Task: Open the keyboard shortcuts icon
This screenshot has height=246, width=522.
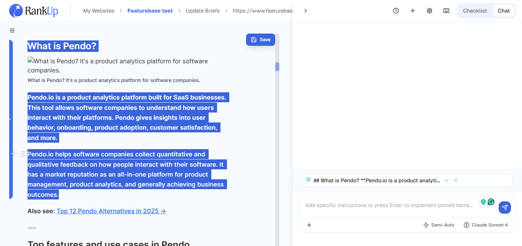Action: pos(446,11)
